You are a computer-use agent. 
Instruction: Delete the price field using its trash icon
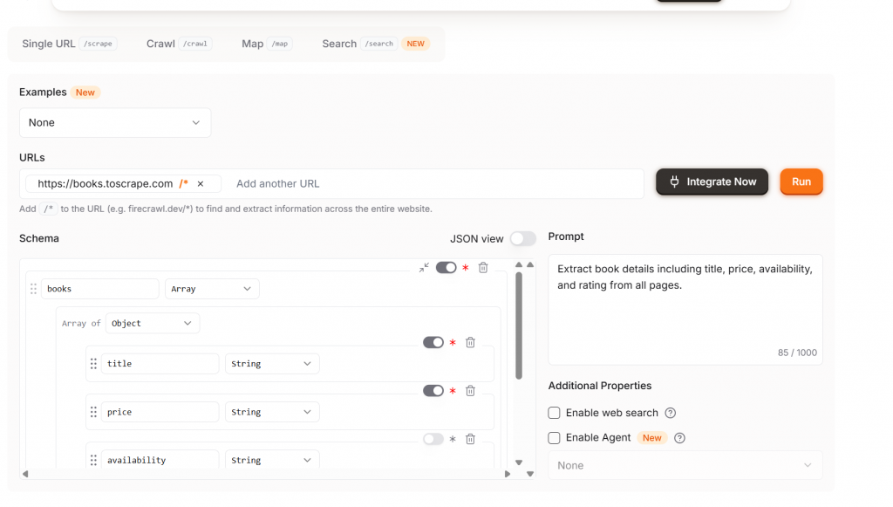click(x=470, y=391)
